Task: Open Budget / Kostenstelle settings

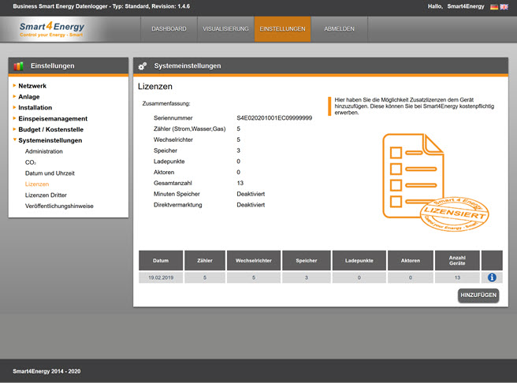Action: pyautogui.click(x=51, y=129)
